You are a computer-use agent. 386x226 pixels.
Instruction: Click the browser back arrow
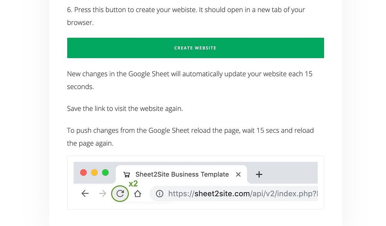pyautogui.click(x=85, y=194)
